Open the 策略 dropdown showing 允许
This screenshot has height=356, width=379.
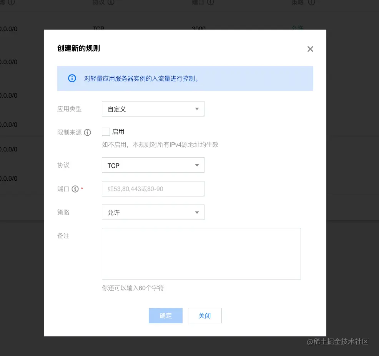point(153,212)
